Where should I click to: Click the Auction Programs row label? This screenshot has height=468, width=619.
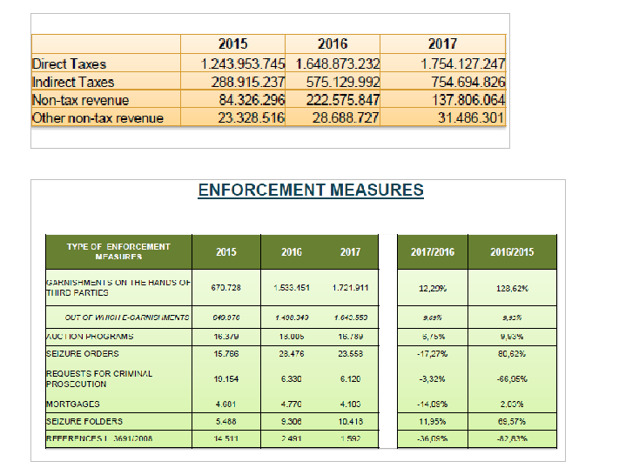[90, 337]
